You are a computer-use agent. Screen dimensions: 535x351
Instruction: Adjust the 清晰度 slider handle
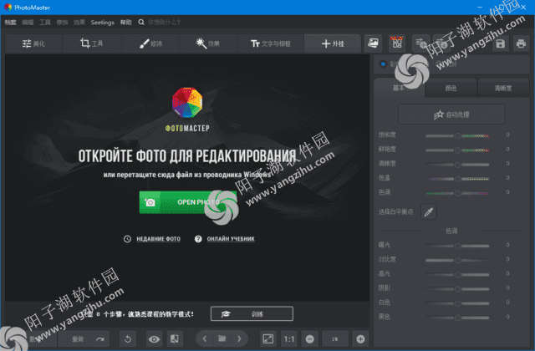point(457,164)
